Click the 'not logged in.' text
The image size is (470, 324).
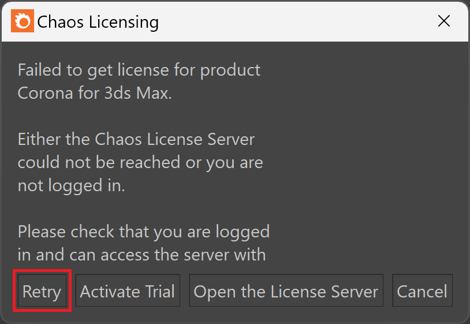pyautogui.click(x=72, y=186)
